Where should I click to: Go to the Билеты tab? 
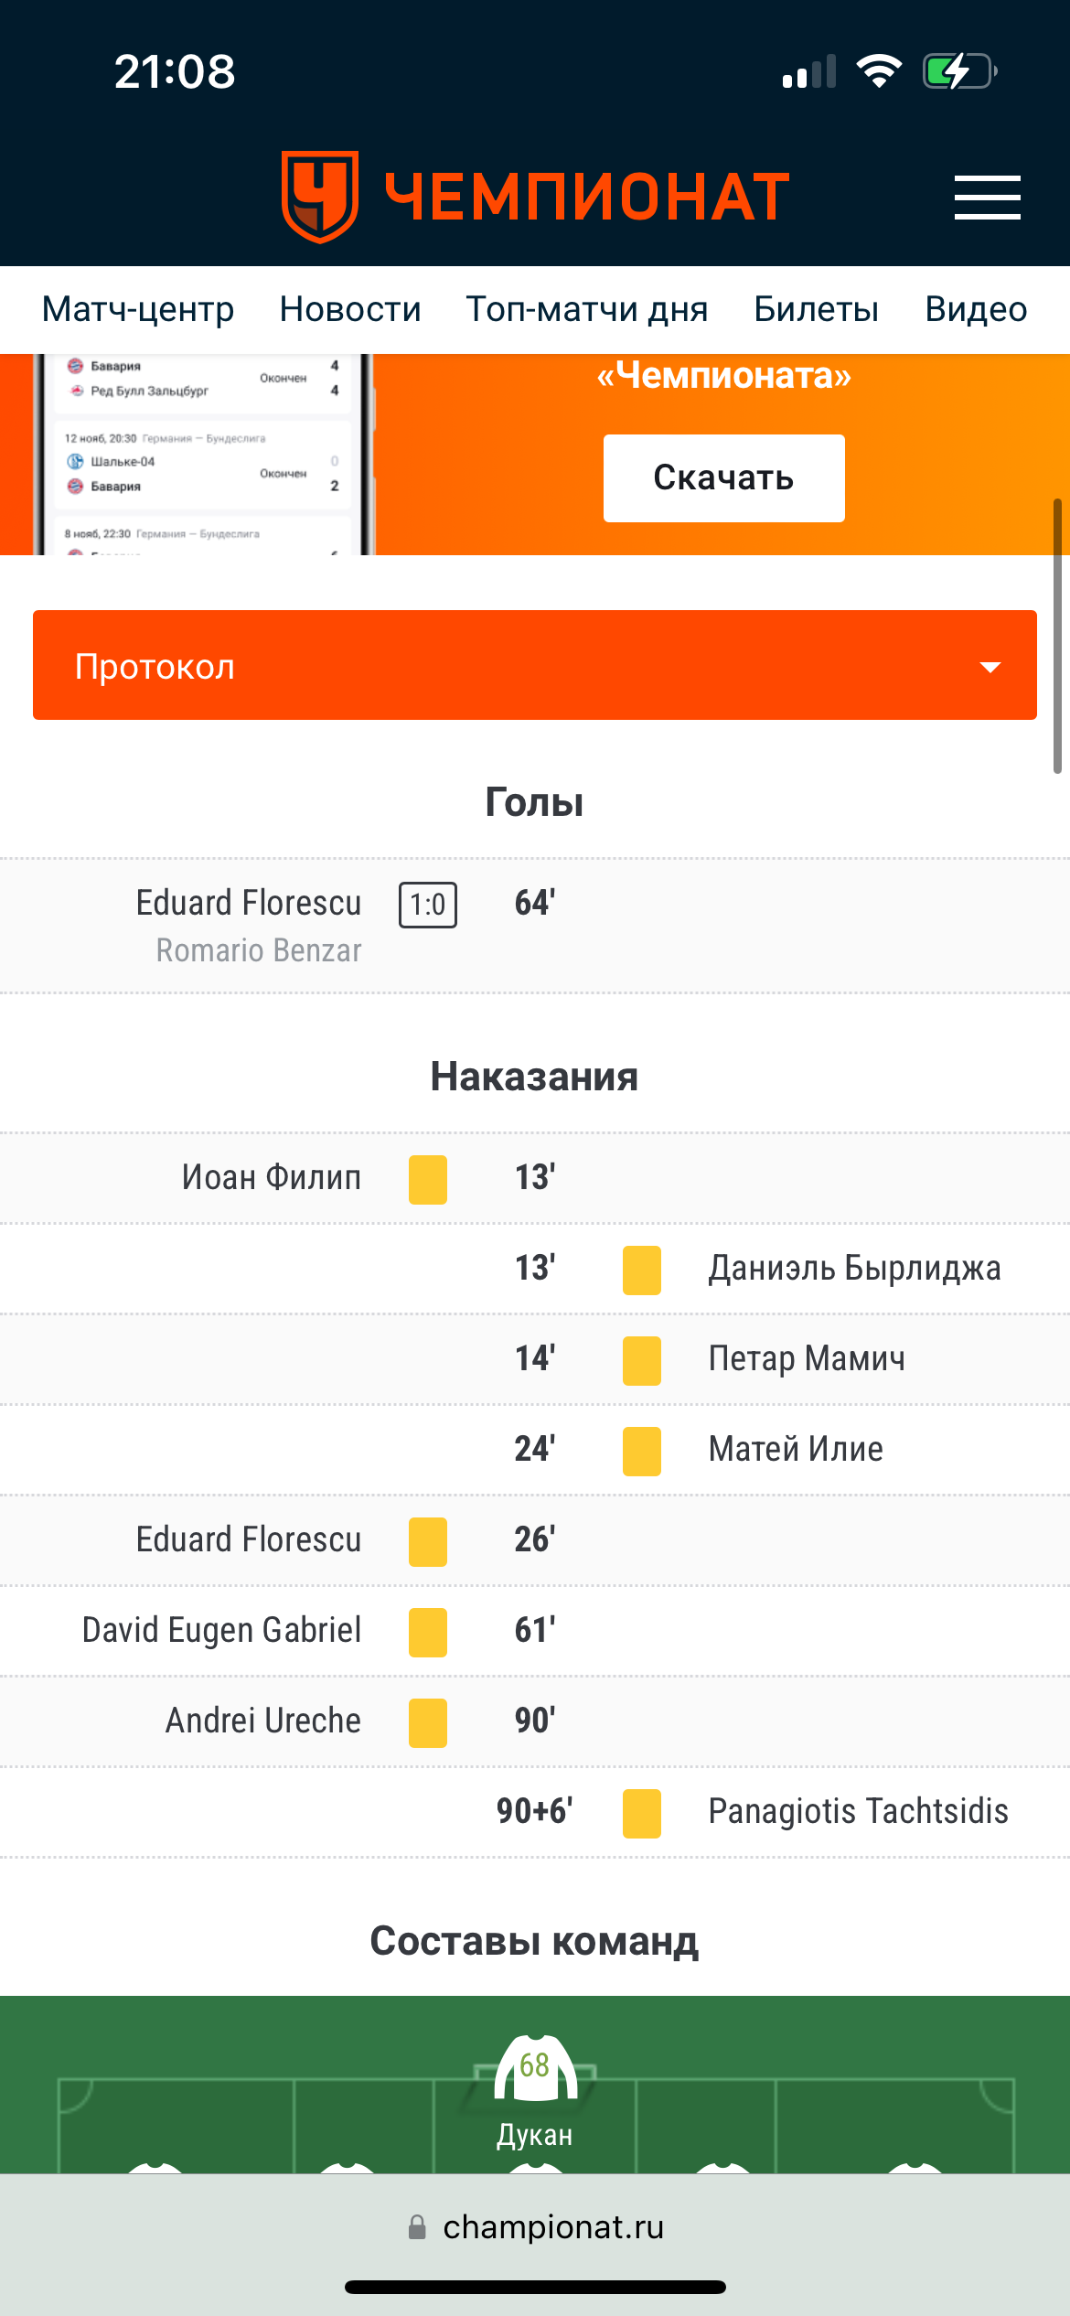point(816,309)
